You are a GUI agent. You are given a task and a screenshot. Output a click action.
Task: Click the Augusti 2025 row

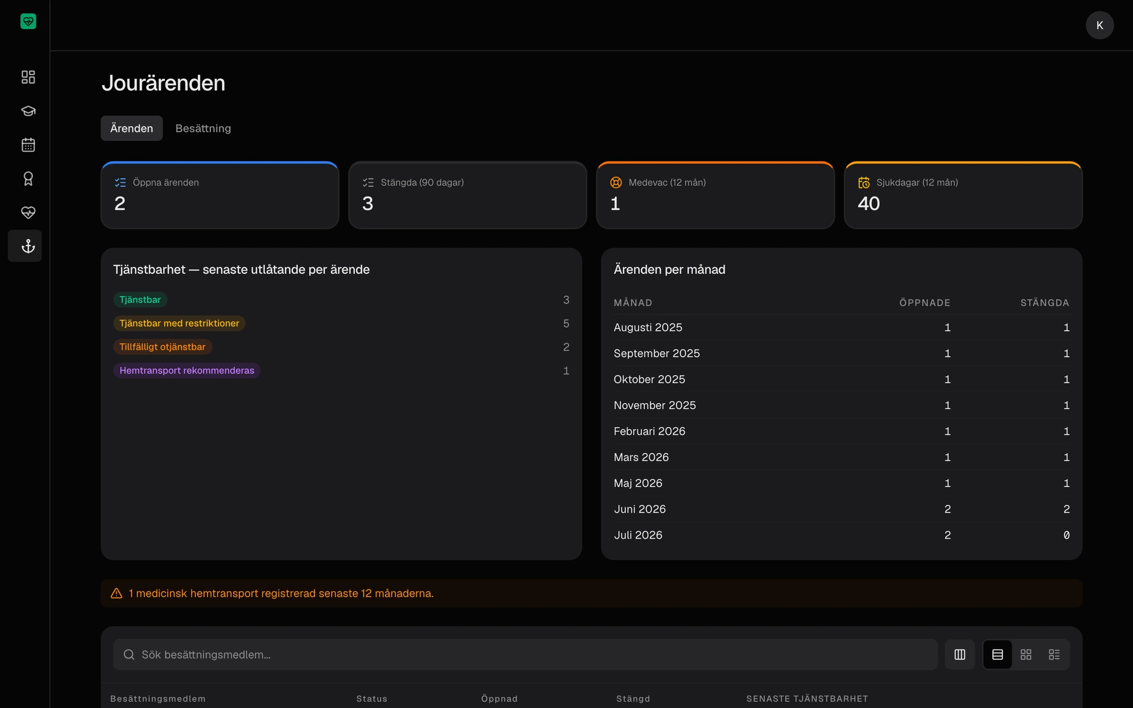842,328
